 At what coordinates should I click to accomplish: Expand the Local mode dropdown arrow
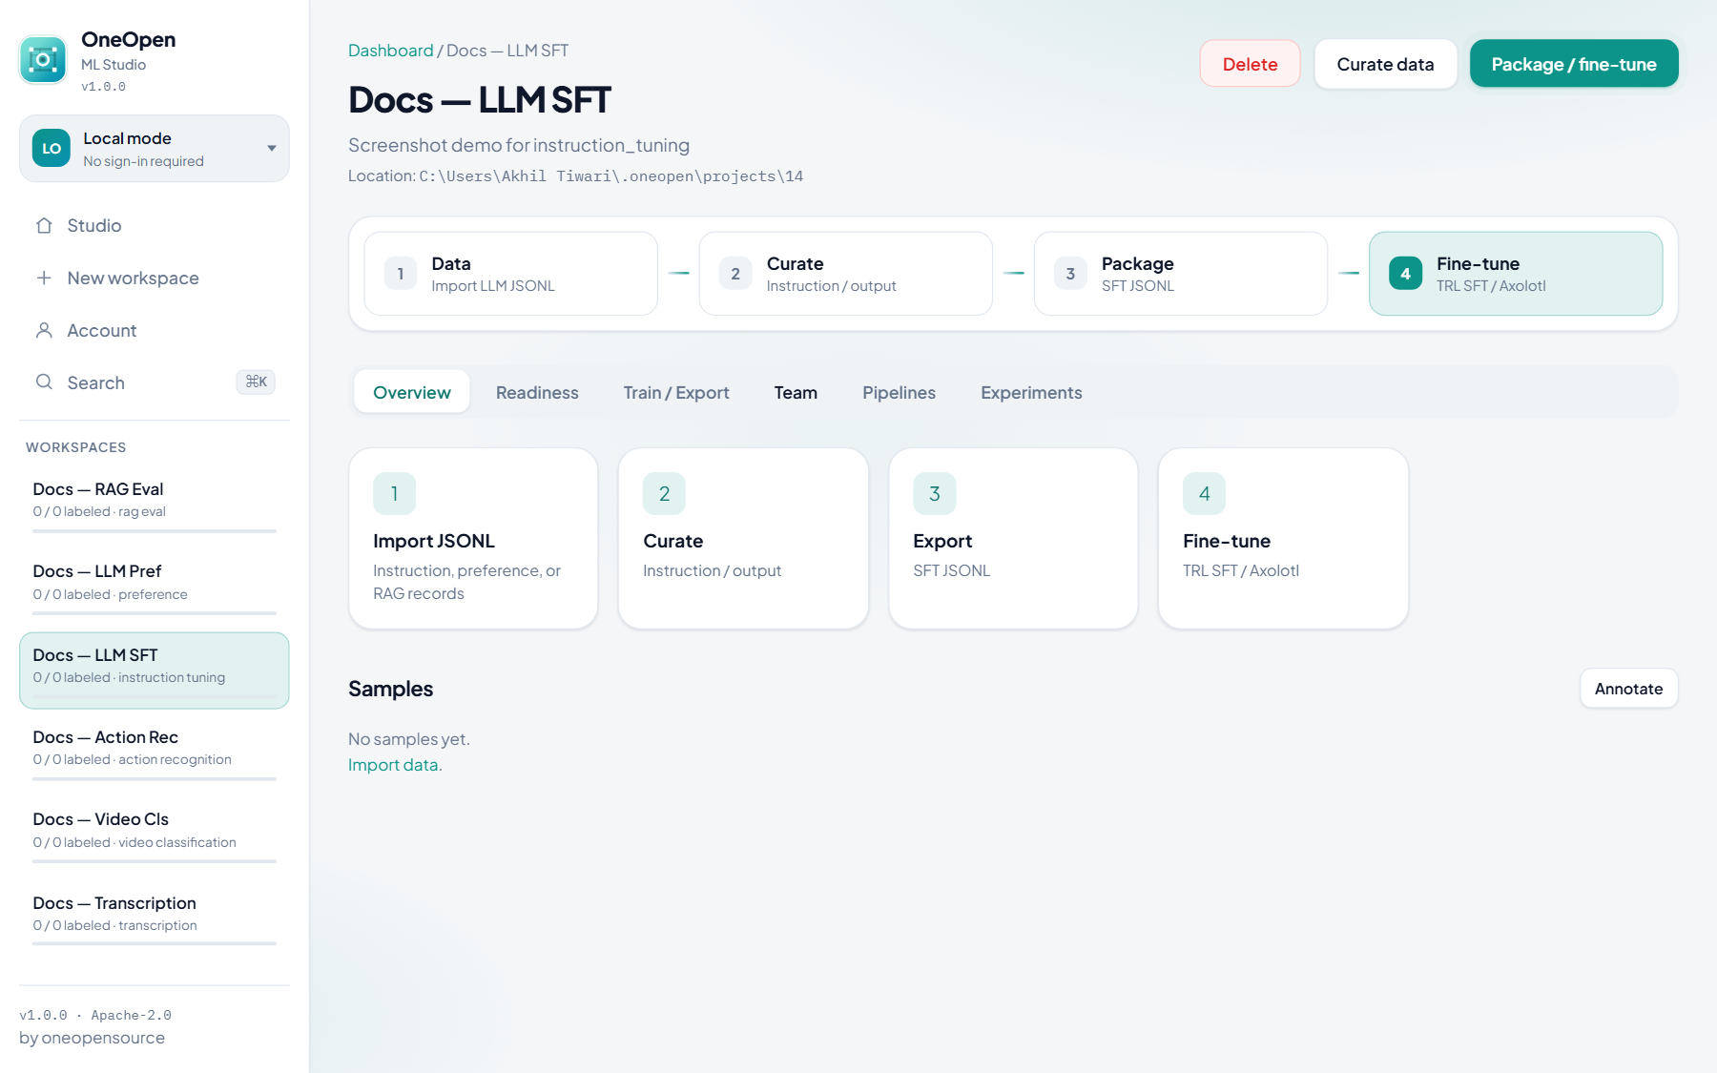(272, 149)
